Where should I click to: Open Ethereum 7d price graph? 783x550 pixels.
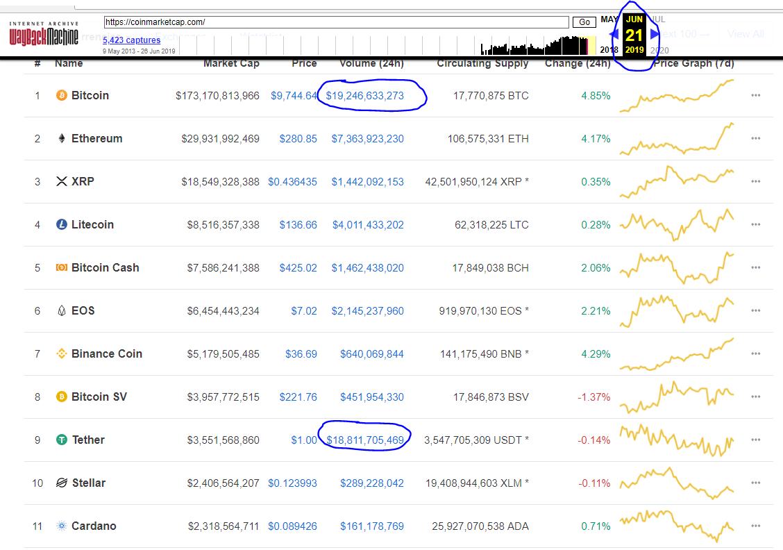pos(677,138)
